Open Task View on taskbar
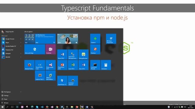 click(12, 107)
